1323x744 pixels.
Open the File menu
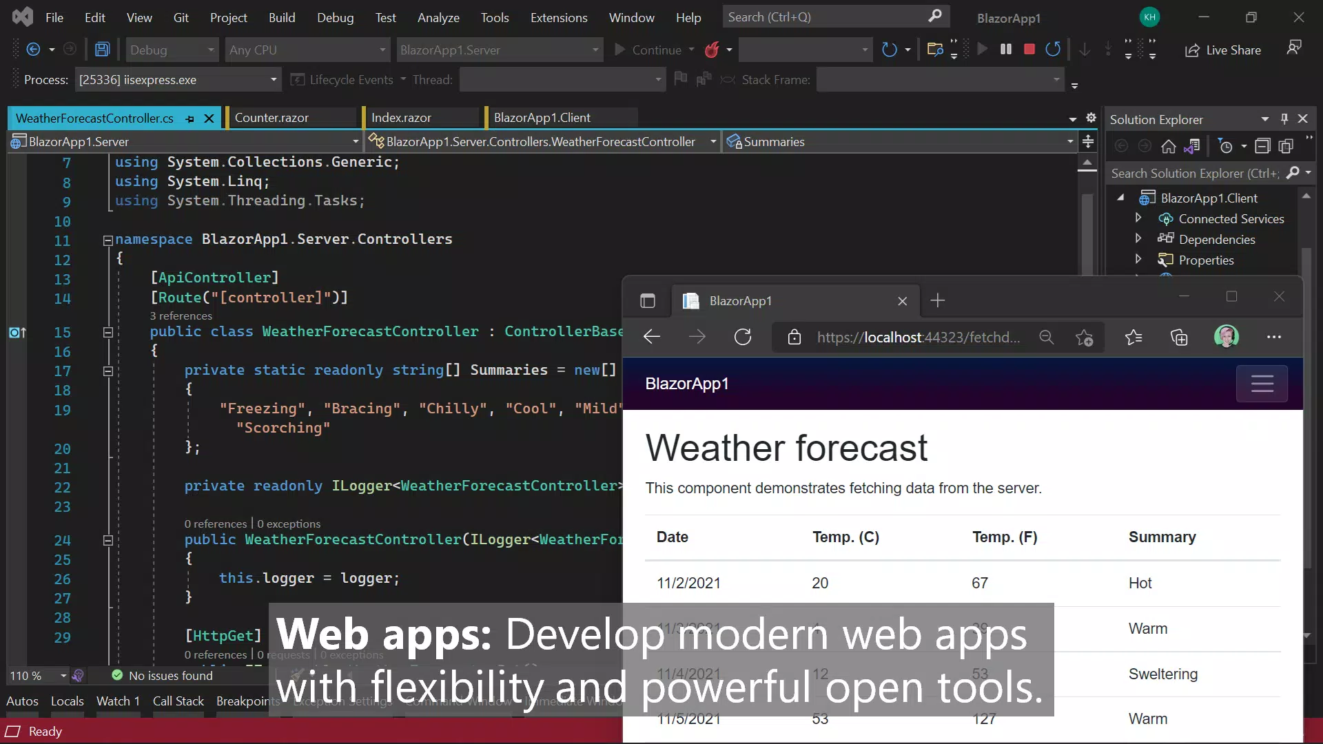54,17
